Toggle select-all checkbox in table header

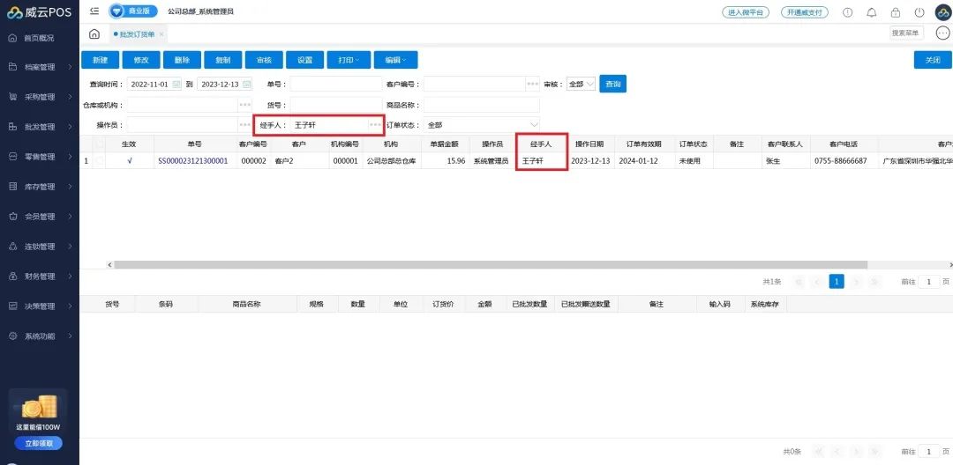[x=100, y=144]
